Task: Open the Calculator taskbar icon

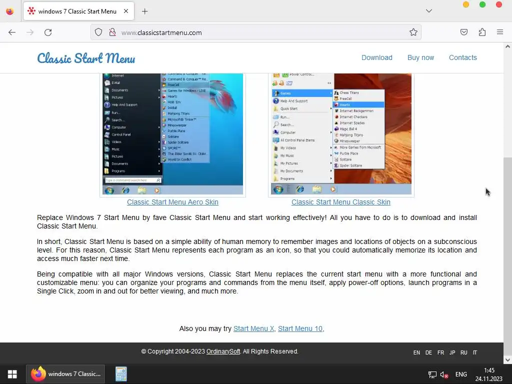Action: (x=121, y=374)
